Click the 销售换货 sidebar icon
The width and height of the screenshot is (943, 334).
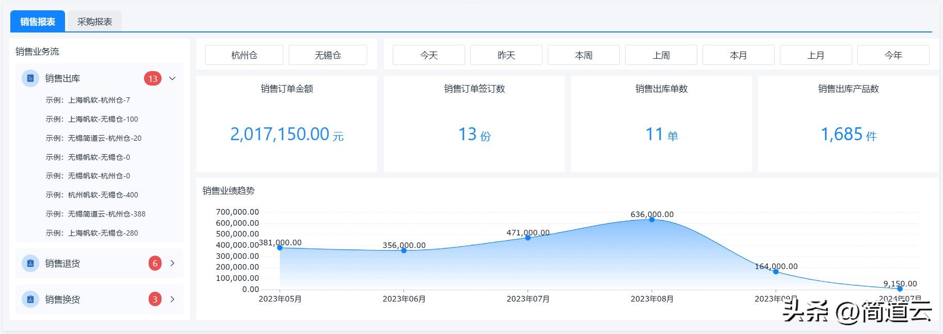tap(30, 299)
